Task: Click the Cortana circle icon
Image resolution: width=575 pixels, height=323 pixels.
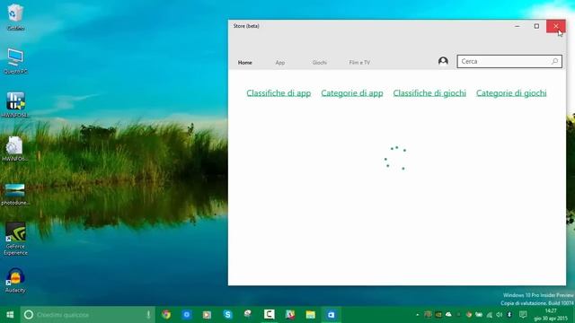Action: tap(29, 315)
